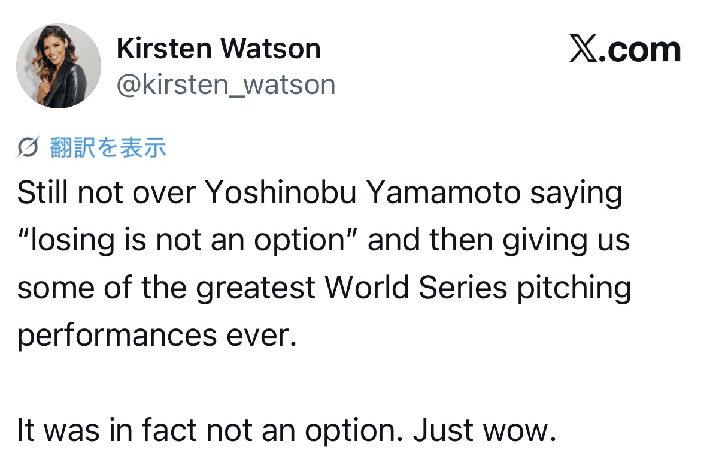Click "and then giving us" in the post
Image resolution: width=722 pixels, height=471 pixels.
coord(499,240)
